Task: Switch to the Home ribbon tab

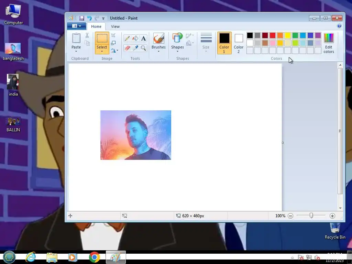Action: click(96, 26)
